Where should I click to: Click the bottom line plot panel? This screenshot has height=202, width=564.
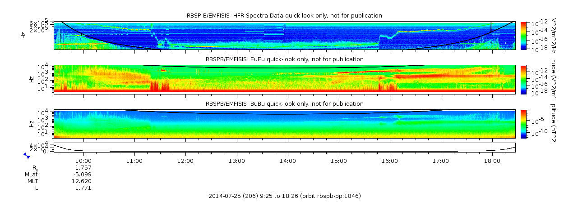(x=285, y=148)
